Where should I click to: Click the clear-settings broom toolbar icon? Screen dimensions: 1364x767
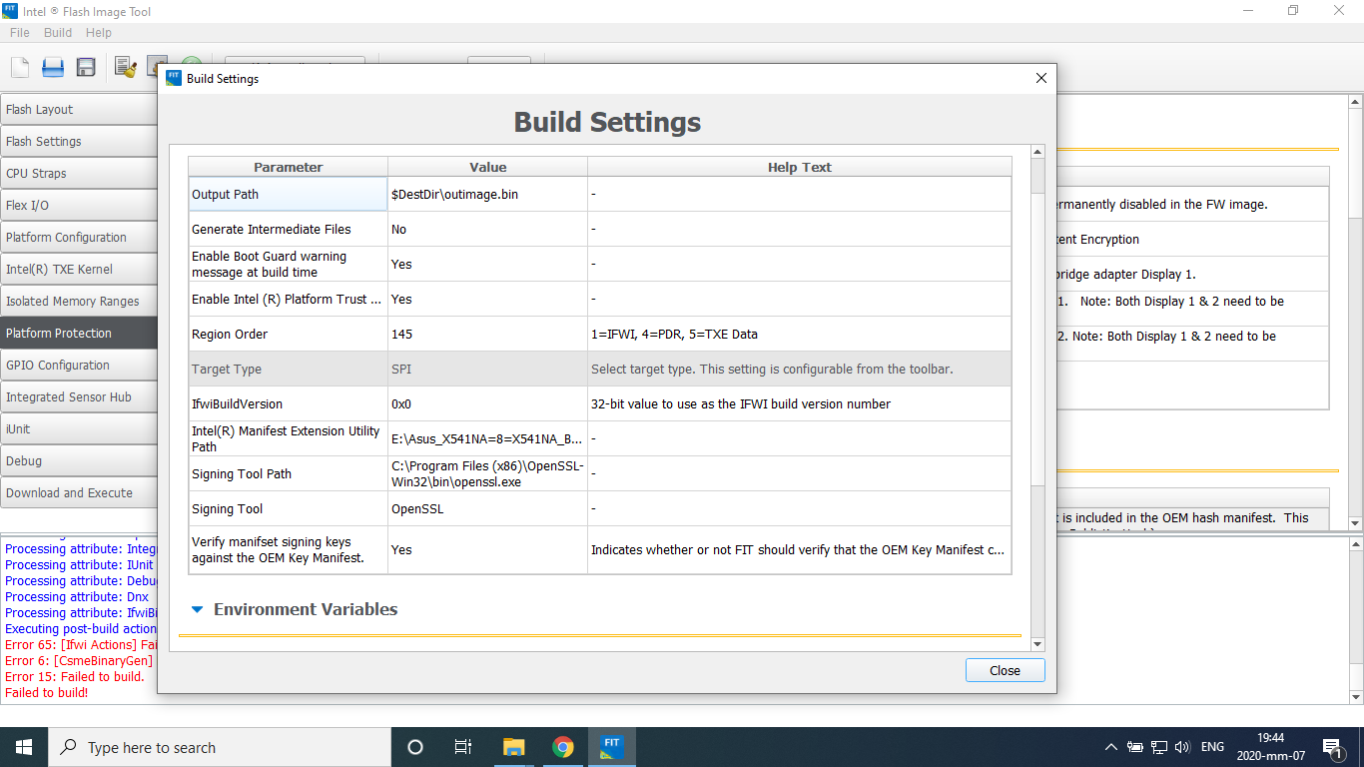click(x=125, y=67)
